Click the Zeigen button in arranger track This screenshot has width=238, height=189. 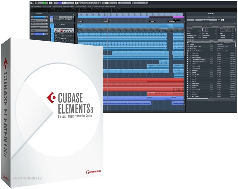62,19
